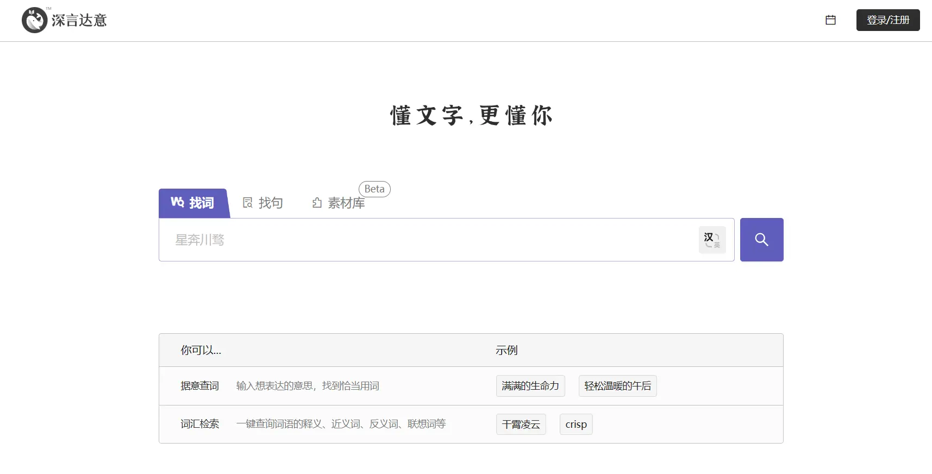Click the purple search magnifier button
This screenshot has width=932, height=474.
761,240
